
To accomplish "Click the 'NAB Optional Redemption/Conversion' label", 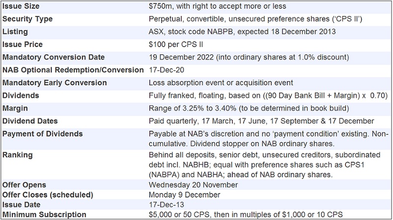I will [73, 70].
